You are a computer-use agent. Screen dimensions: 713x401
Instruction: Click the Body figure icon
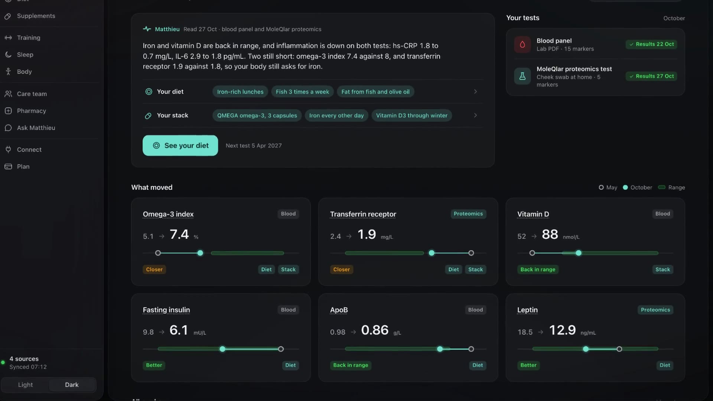click(8, 72)
